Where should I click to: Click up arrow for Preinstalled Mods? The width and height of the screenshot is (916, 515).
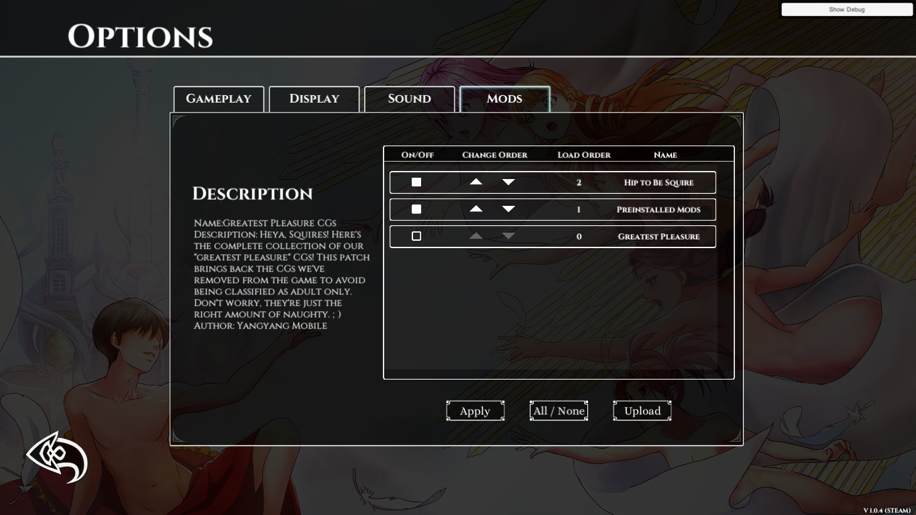476,209
